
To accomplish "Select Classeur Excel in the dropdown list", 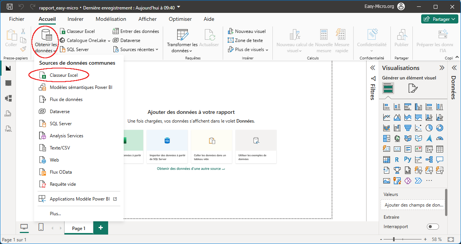I will (63, 75).
